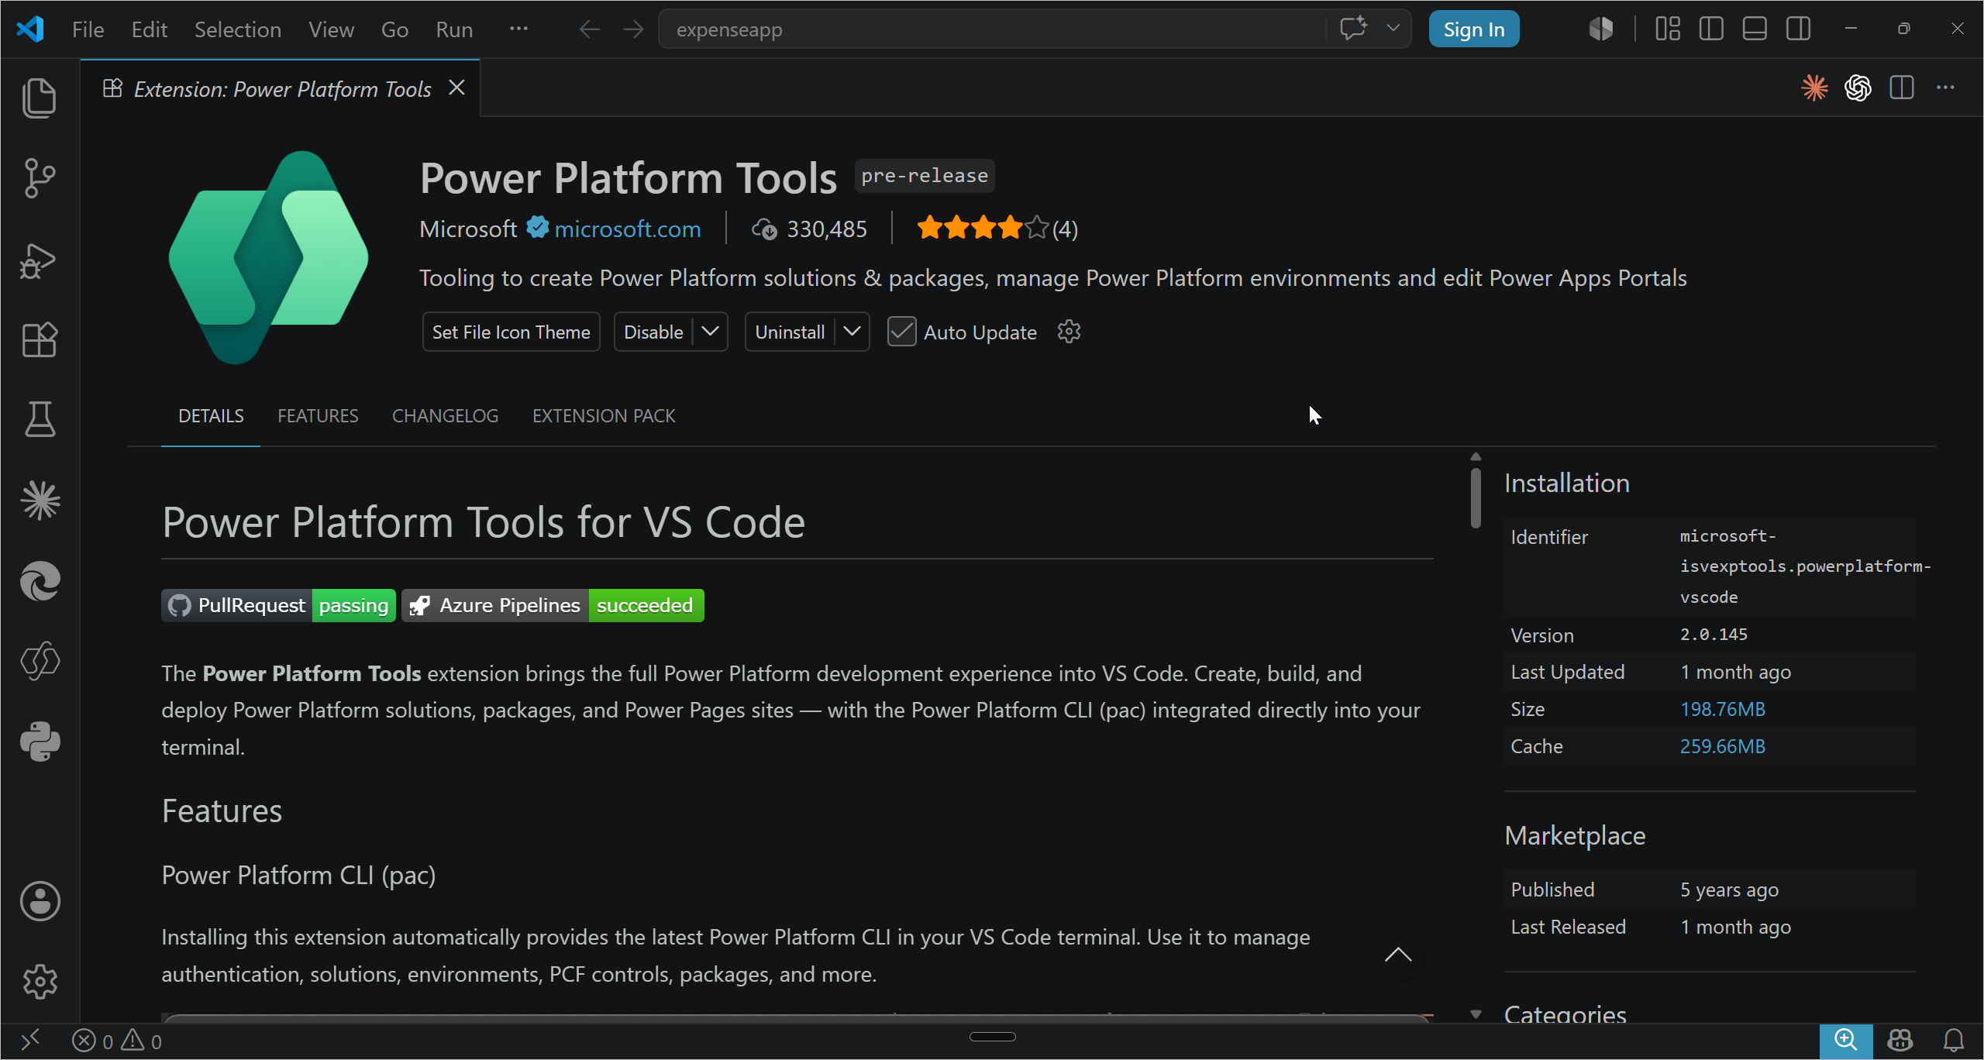
Task: Toggle the bottom panel
Action: [x=1754, y=29]
